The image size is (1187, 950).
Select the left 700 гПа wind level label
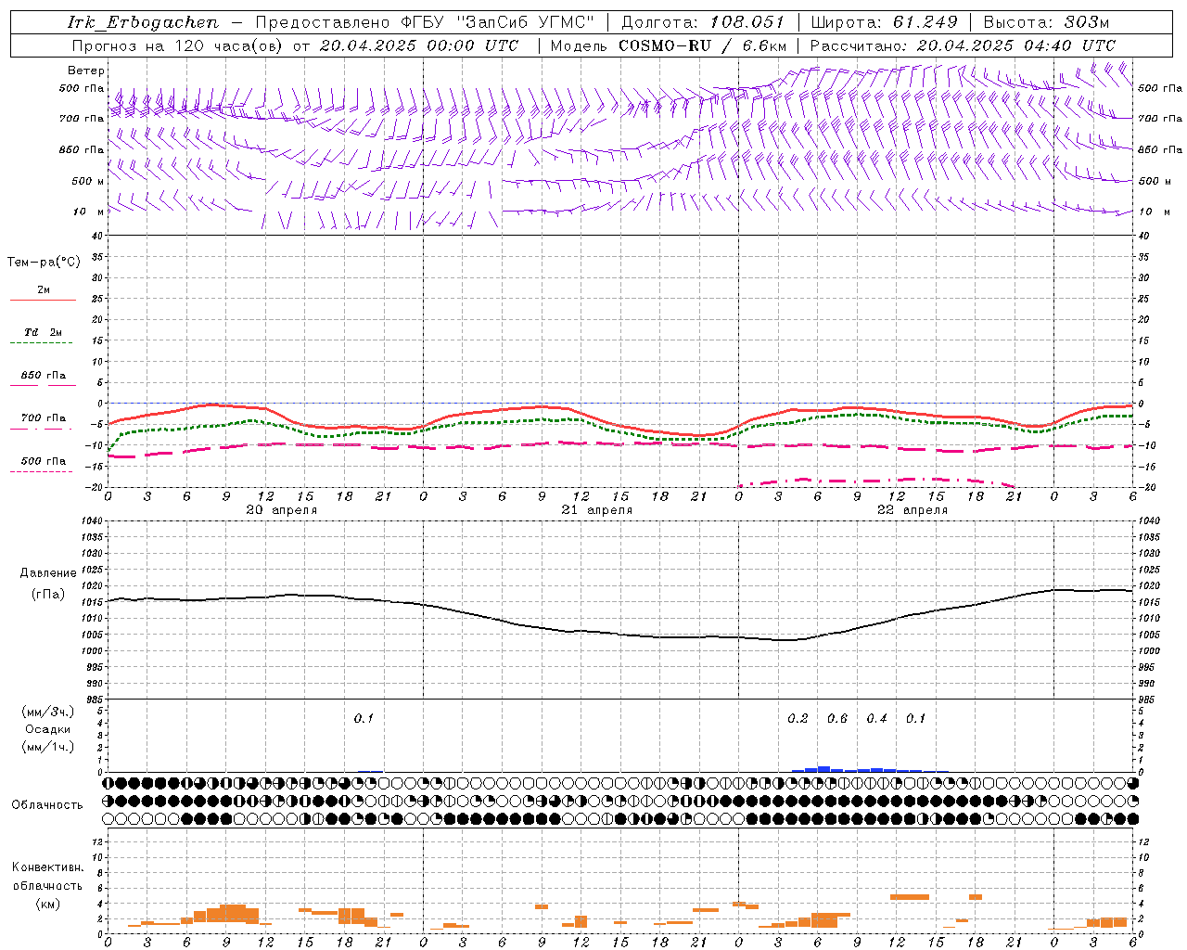pyautogui.click(x=82, y=119)
